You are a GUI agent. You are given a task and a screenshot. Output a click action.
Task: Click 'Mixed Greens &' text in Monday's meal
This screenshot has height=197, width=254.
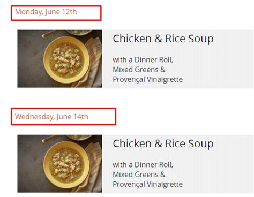pos(139,70)
